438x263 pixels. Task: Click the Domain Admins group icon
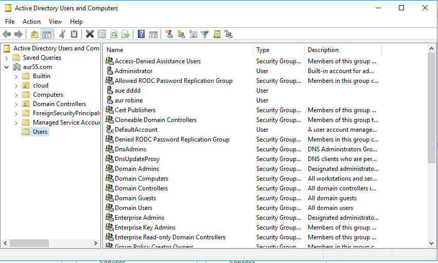tap(110, 168)
